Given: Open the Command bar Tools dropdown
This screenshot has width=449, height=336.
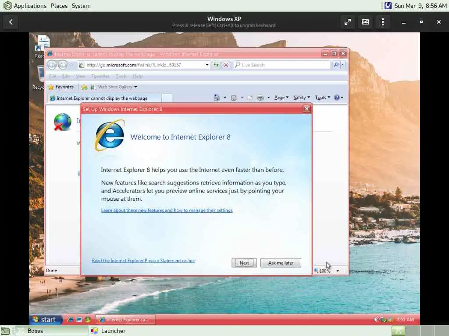Looking at the screenshot, I should point(322,98).
